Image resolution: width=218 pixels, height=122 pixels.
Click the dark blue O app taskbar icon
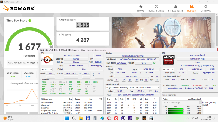(x=123, y=118)
